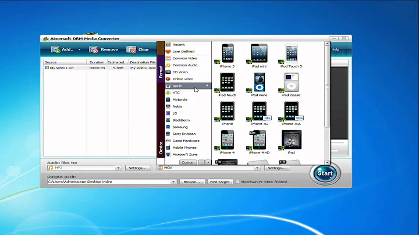Select the Nokia device category
This screenshot has width=419, height=235.
pyautogui.click(x=188, y=106)
